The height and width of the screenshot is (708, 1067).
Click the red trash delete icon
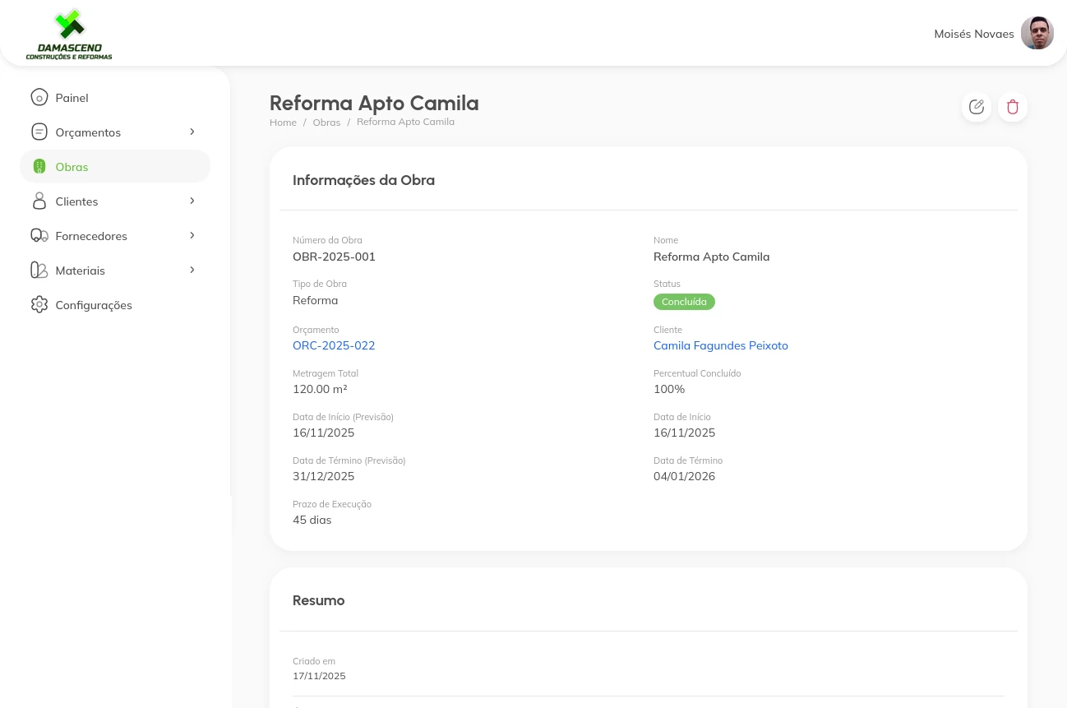coord(1013,107)
